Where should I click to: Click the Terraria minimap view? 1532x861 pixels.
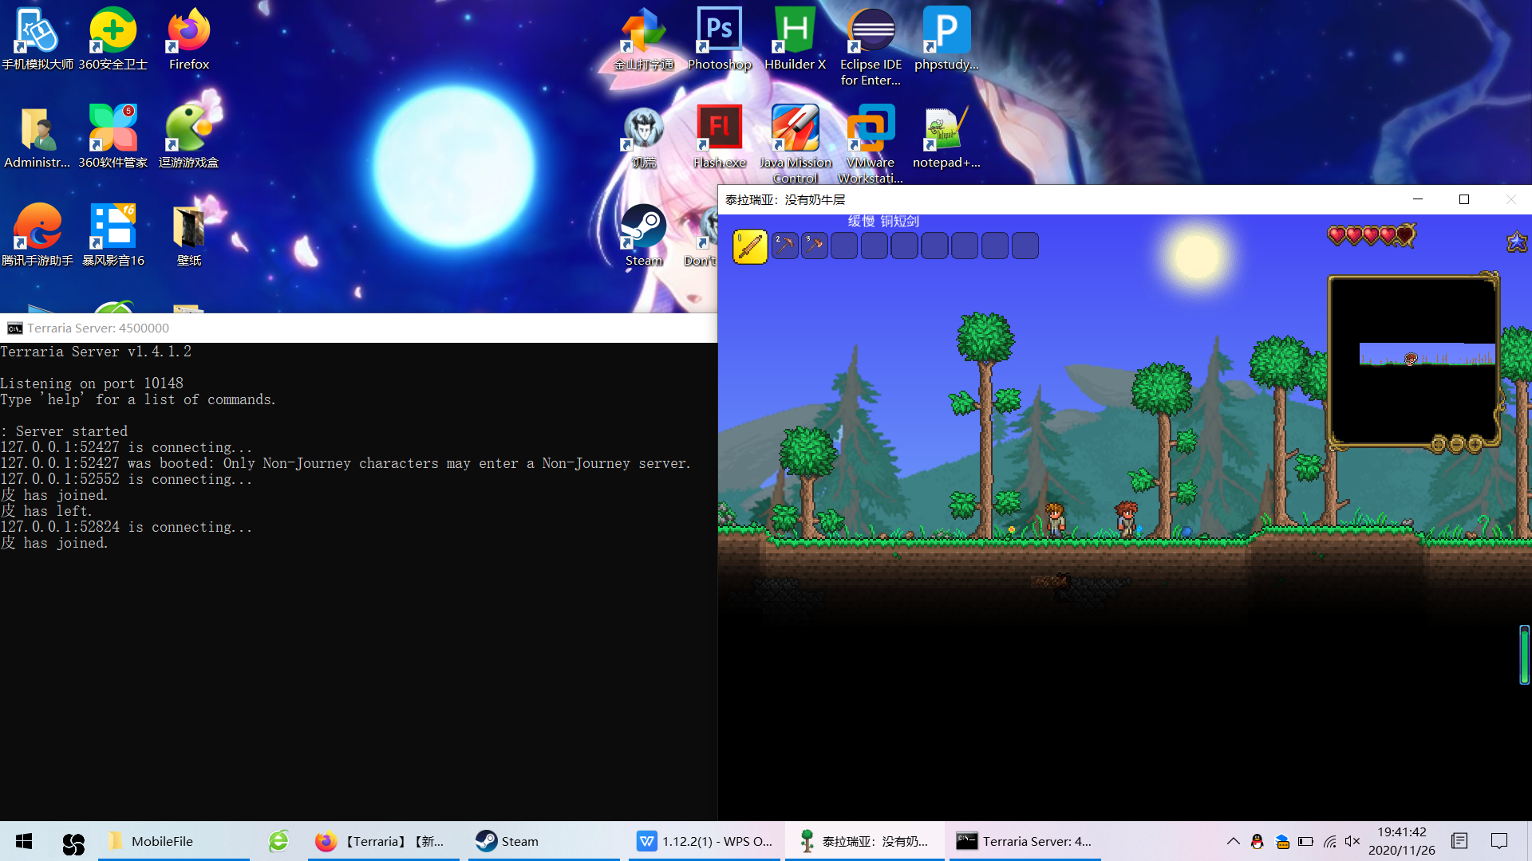click(1413, 360)
